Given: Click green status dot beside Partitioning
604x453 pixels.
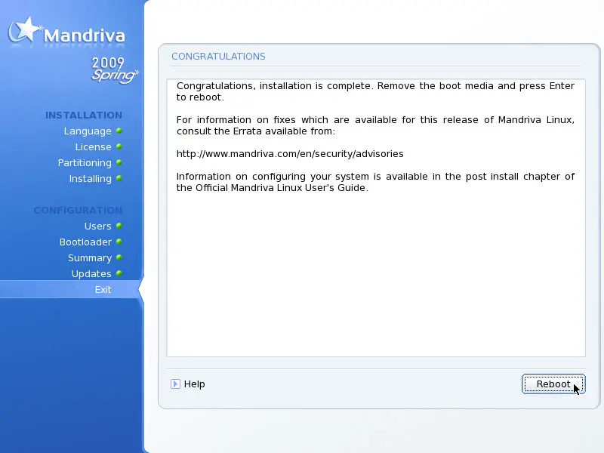Looking at the screenshot, I should 119,162.
